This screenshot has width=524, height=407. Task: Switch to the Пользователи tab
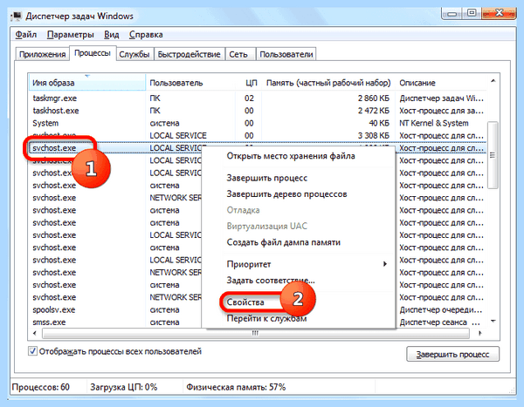pyautogui.click(x=286, y=54)
